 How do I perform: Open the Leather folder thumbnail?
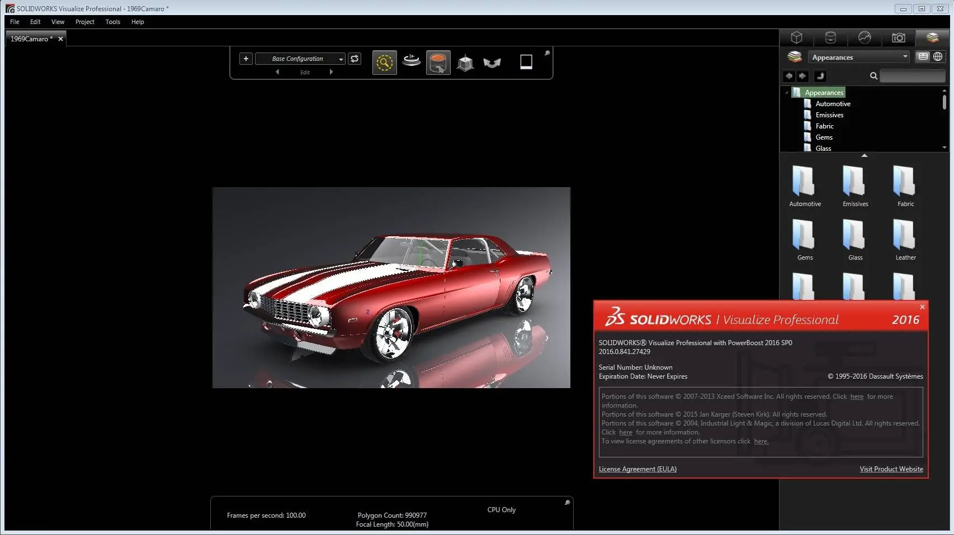905,240
